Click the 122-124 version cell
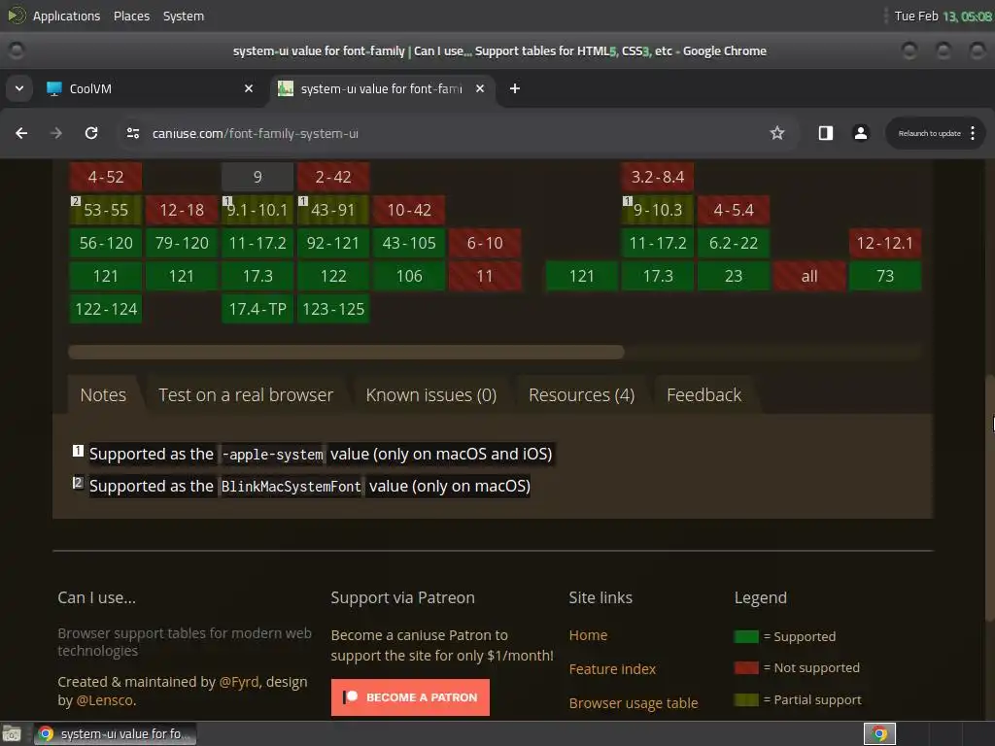 pos(105,309)
